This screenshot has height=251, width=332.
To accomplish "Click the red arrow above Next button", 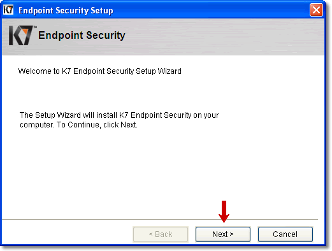I will 224,212.
